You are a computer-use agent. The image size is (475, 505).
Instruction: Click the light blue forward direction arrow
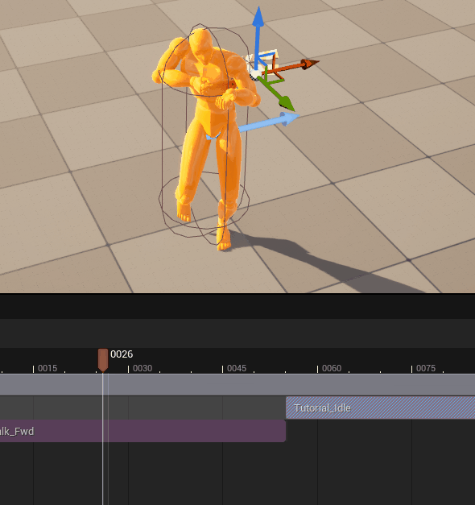coord(270,122)
